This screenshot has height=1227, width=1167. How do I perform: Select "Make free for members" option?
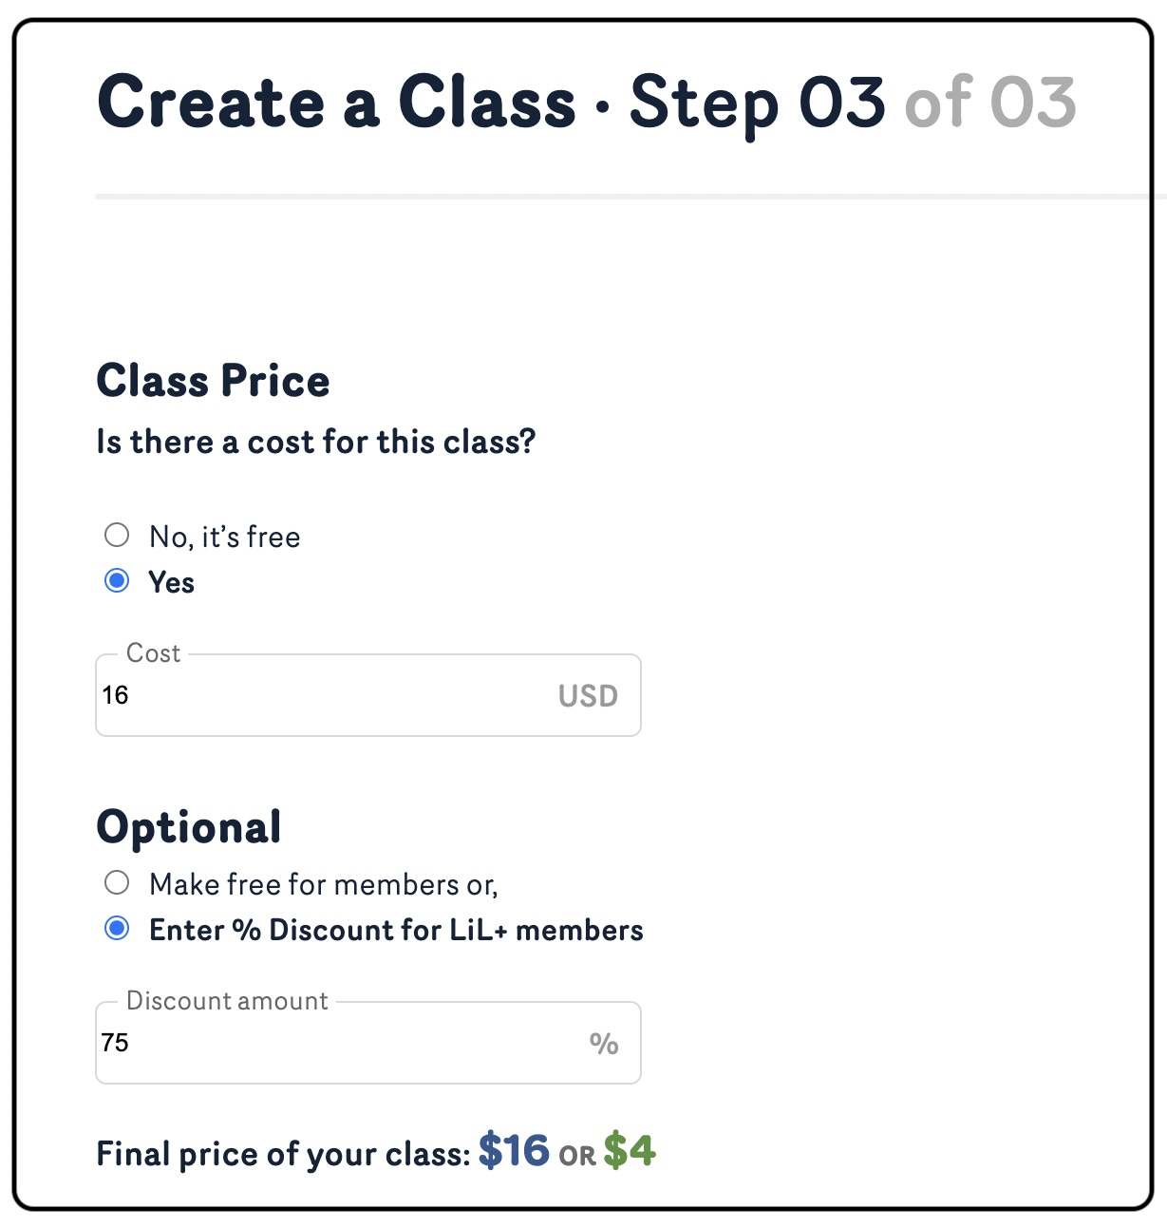(117, 883)
